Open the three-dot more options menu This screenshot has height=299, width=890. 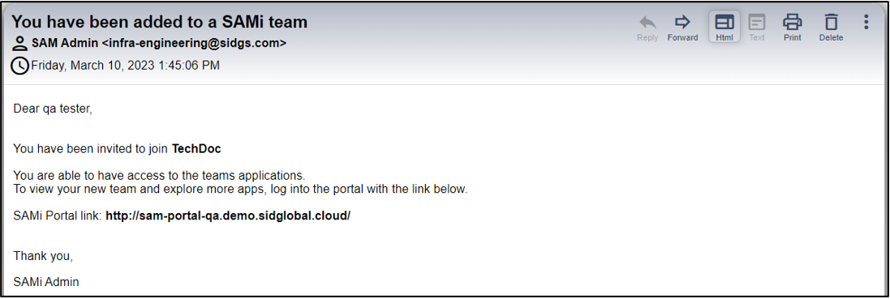pyautogui.click(x=866, y=22)
